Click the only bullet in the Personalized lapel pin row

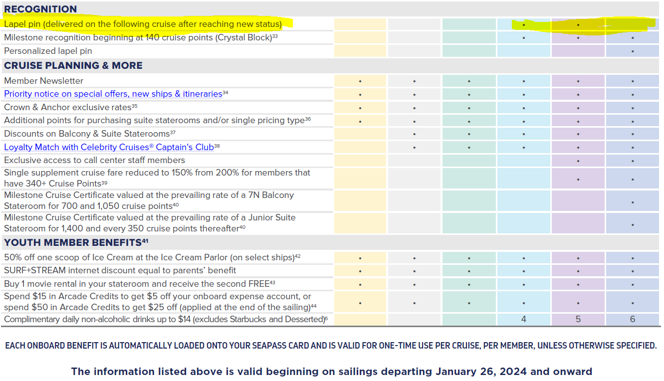(x=633, y=51)
